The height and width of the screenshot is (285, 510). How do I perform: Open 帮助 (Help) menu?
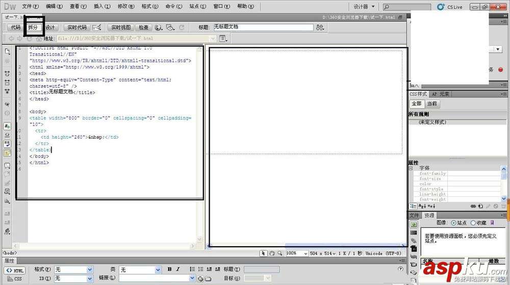pyautogui.click(x=246, y=6)
